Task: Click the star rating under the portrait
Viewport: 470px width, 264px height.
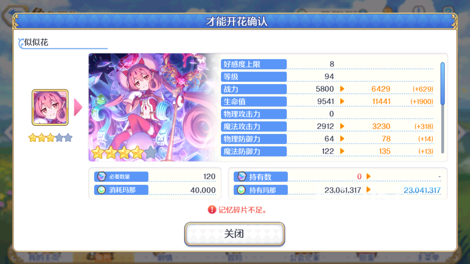Action: [50, 138]
